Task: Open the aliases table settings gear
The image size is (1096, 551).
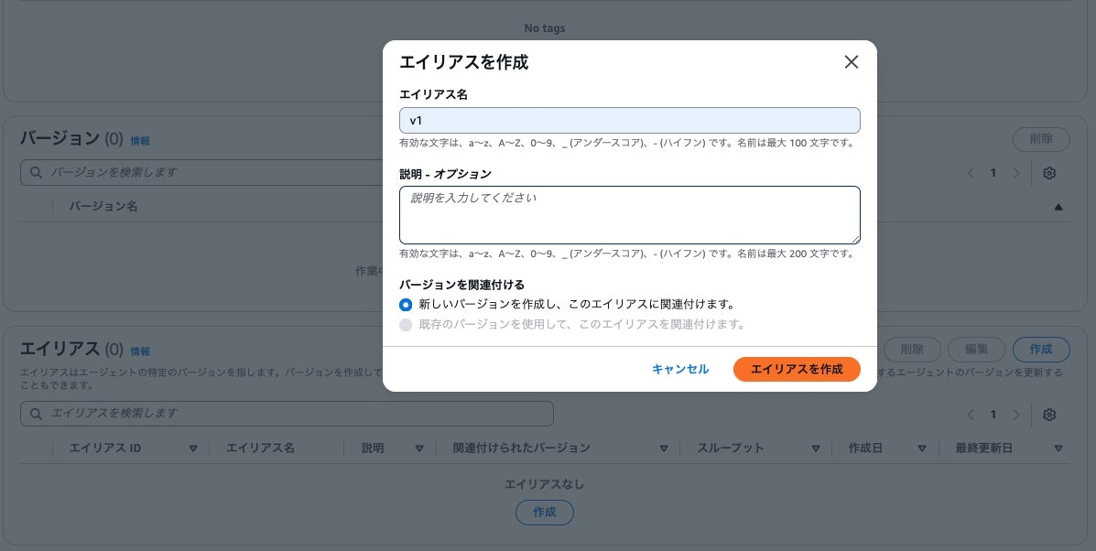Action: coord(1049,414)
